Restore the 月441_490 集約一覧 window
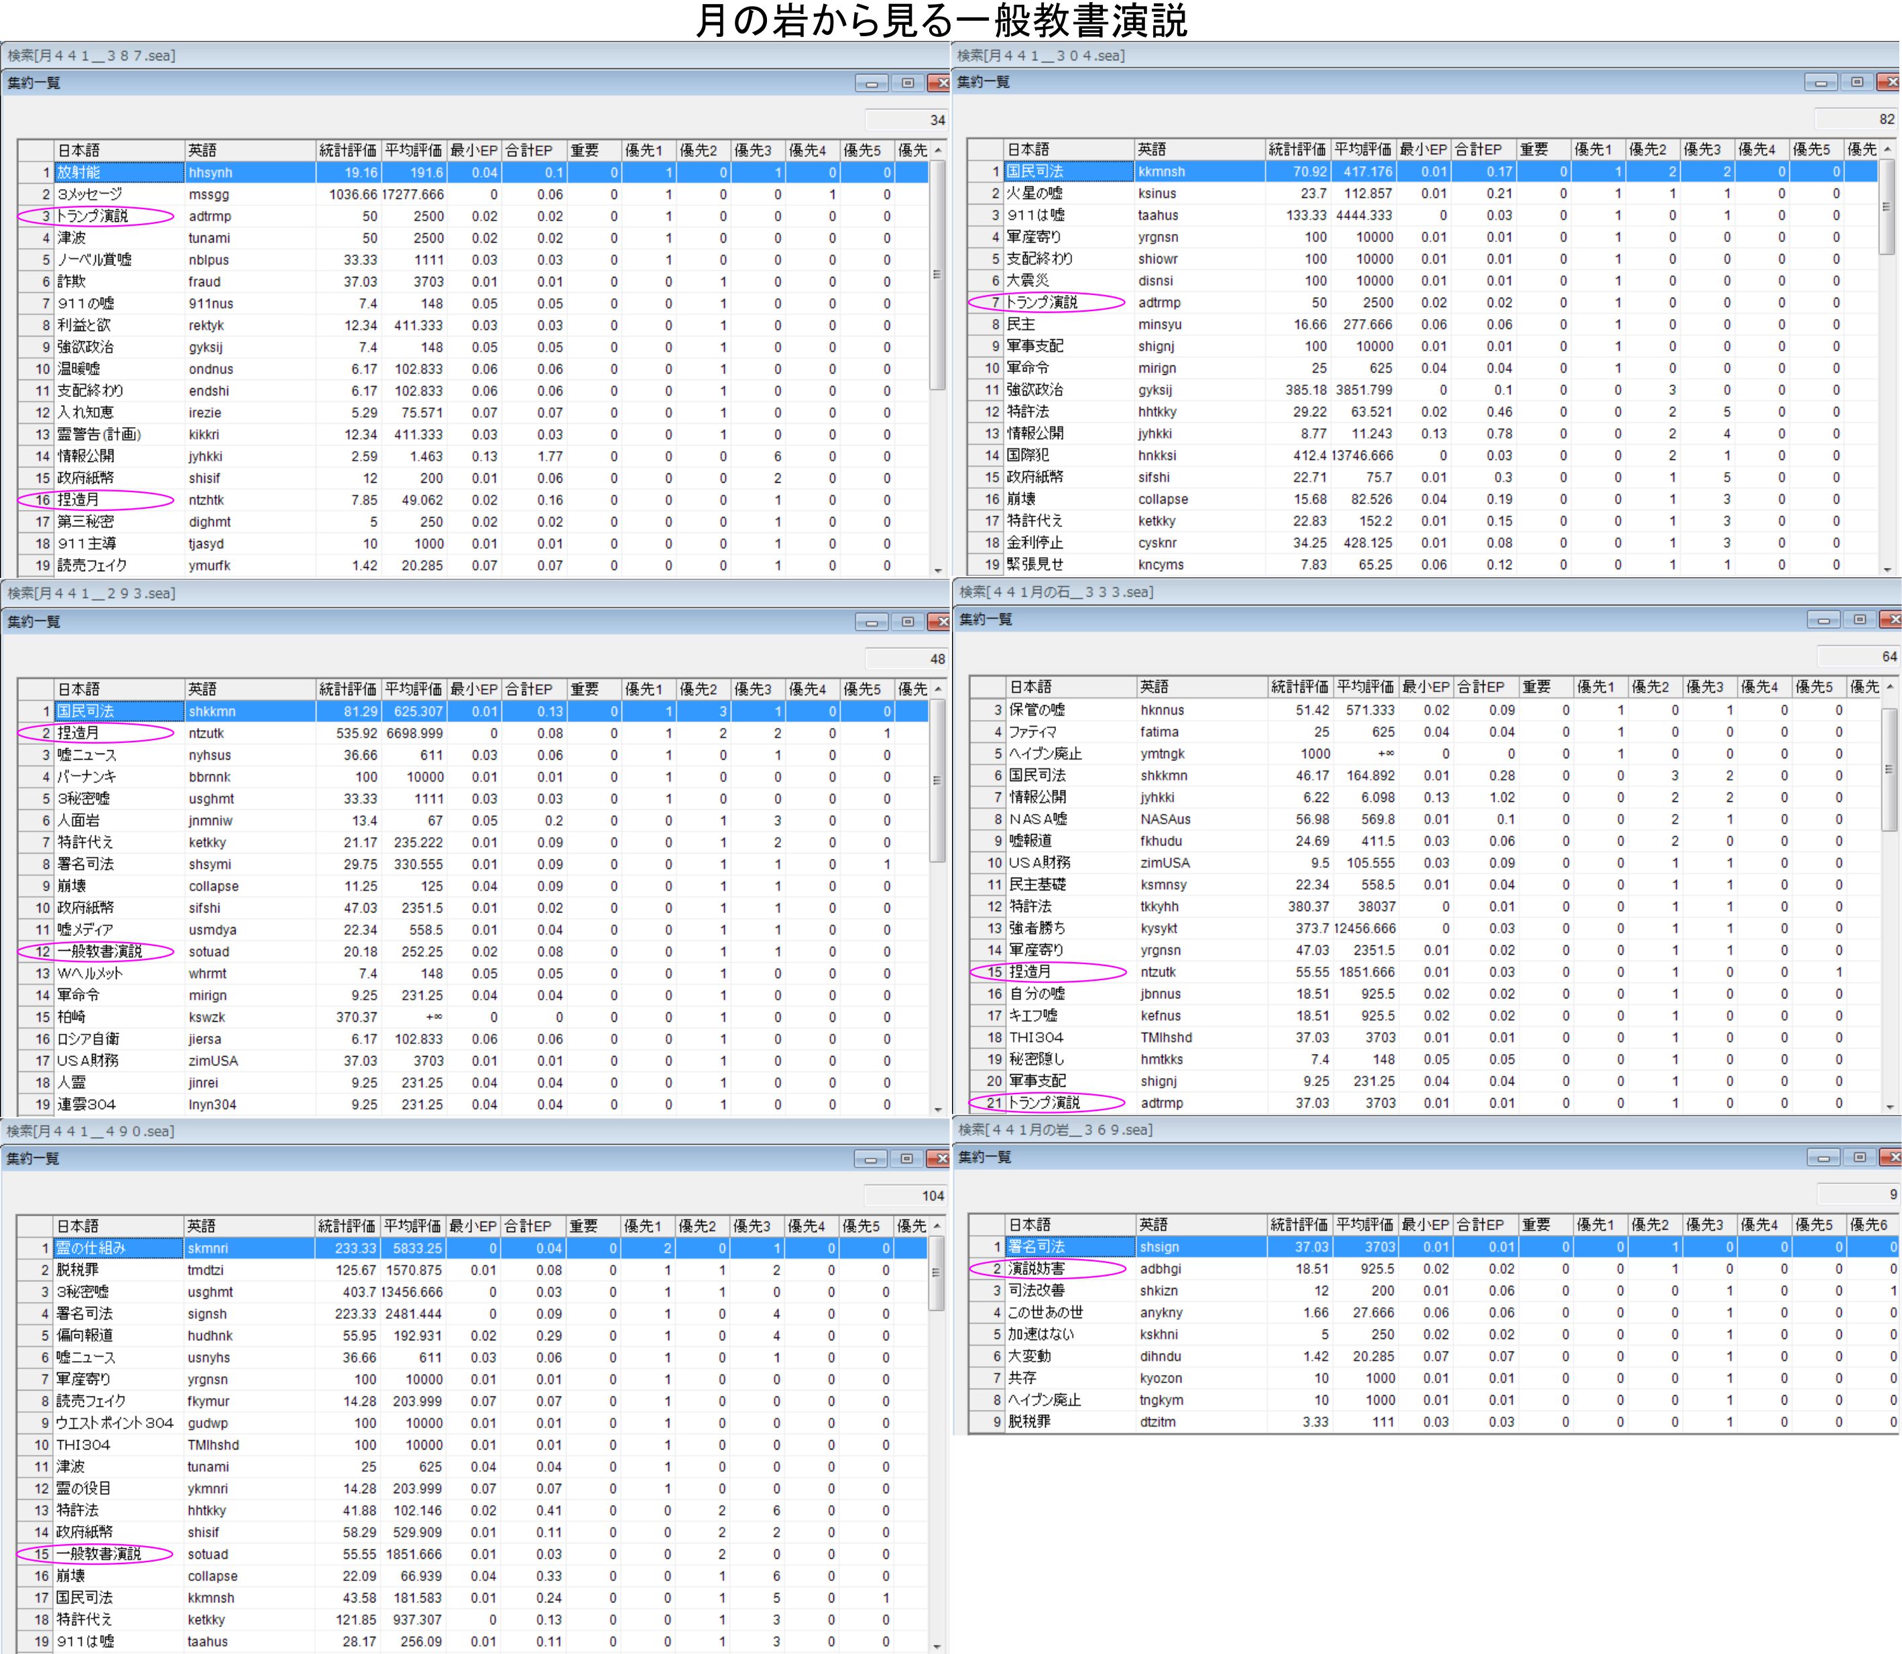The width and height of the screenshot is (1902, 1654). (x=906, y=1159)
